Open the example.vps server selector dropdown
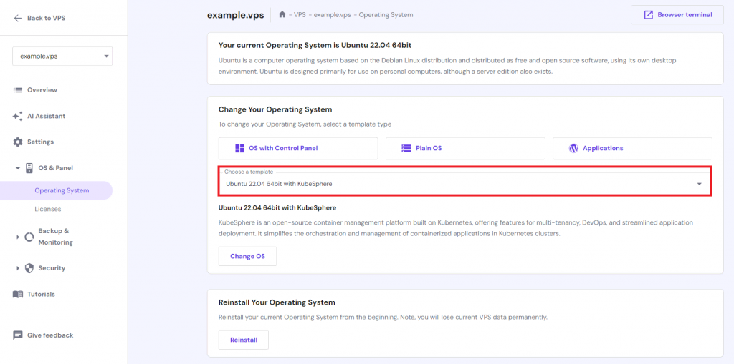 62,56
